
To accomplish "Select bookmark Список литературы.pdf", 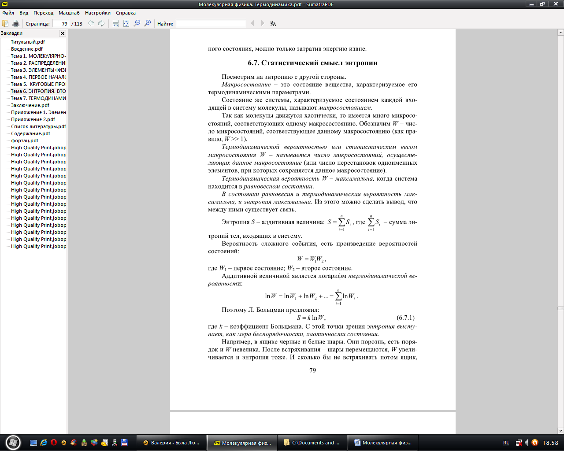I will pyautogui.click(x=38, y=126).
